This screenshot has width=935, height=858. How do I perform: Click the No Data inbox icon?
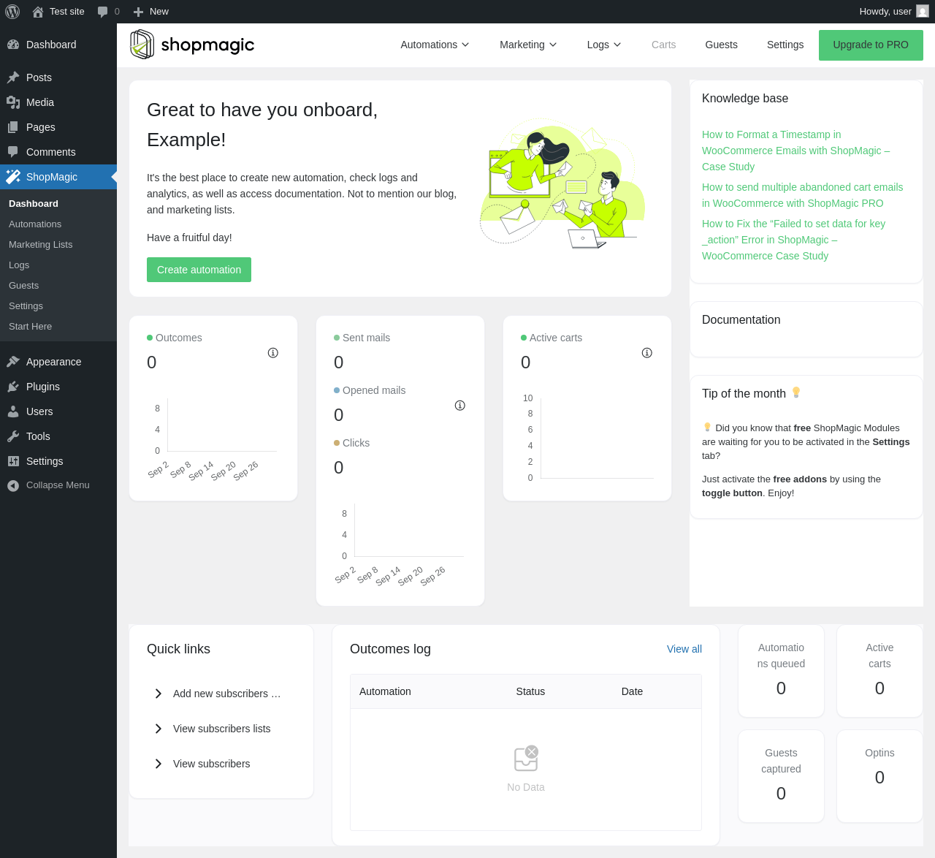coord(526,759)
